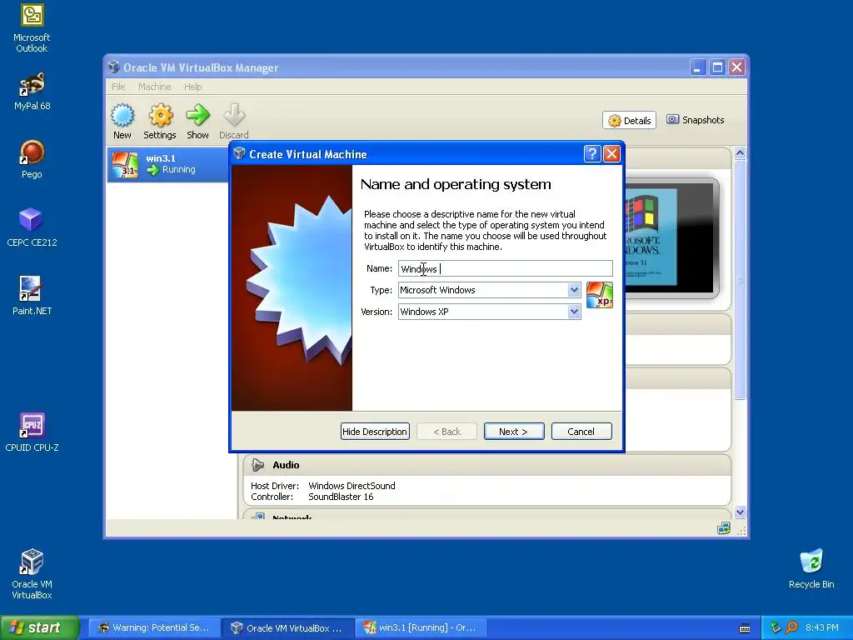The width and height of the screenshot is (853, 640).
Task: Switch to Warning: Potential Se... taskbar item
Action: pyautogui.click(x=153, y=628)
